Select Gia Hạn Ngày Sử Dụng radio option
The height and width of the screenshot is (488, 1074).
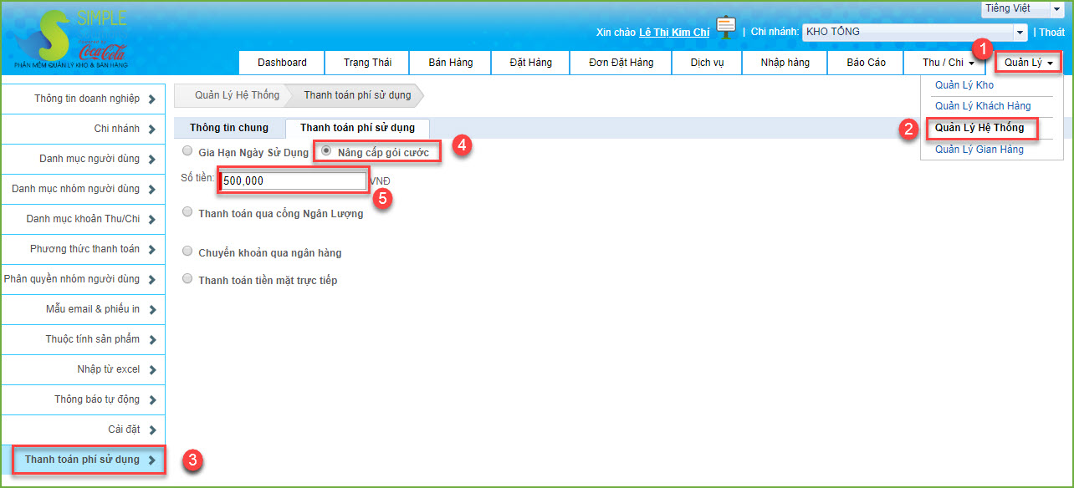click(x=187, y=151)
